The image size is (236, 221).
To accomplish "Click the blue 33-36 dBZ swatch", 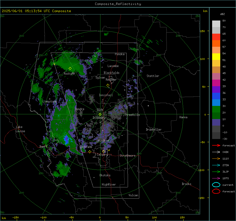I will 216,96.
